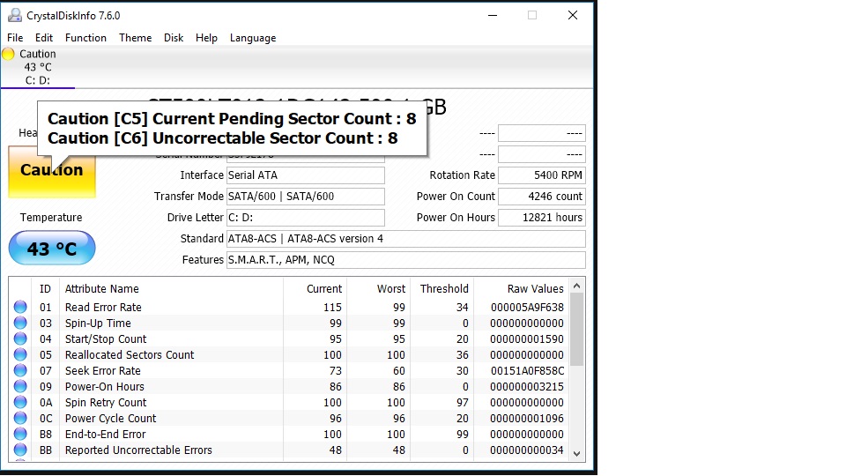Click raw value 000005A9F638
This screenshot has width=846, height=476.
click(x=527, y=307)
